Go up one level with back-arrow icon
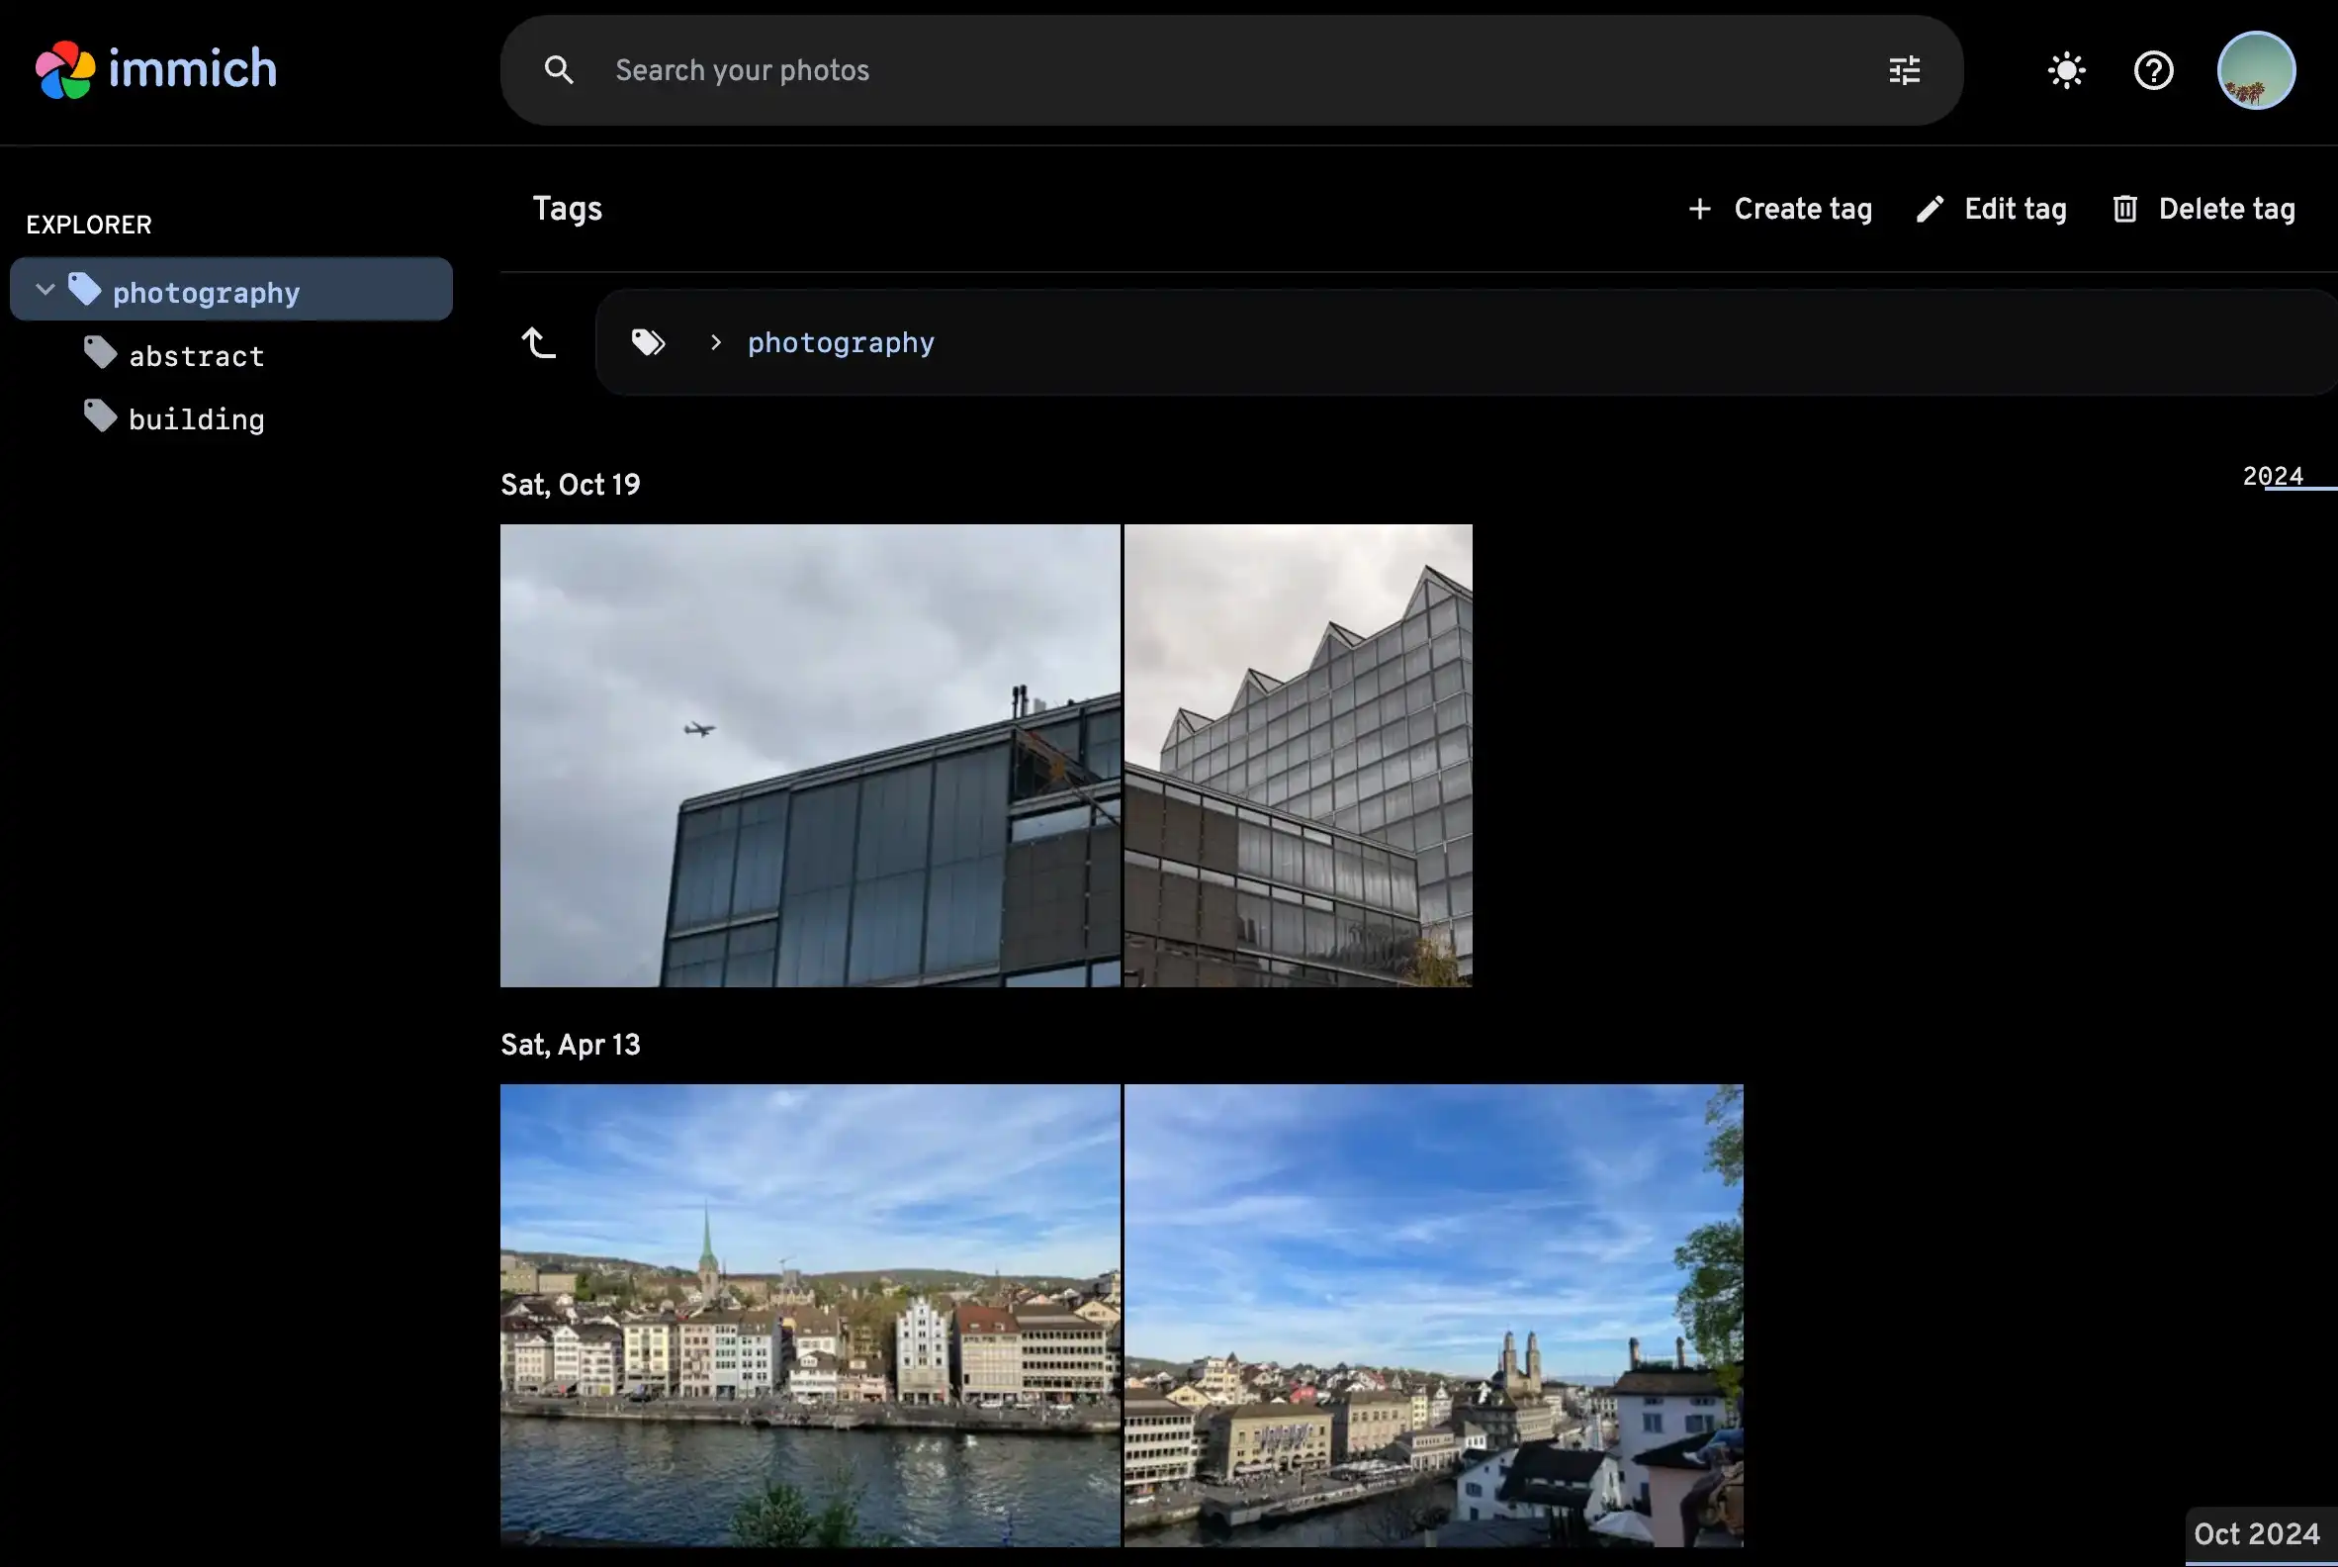Image resolution: width=2338 pixels, height=1567 pixels. 539,342
